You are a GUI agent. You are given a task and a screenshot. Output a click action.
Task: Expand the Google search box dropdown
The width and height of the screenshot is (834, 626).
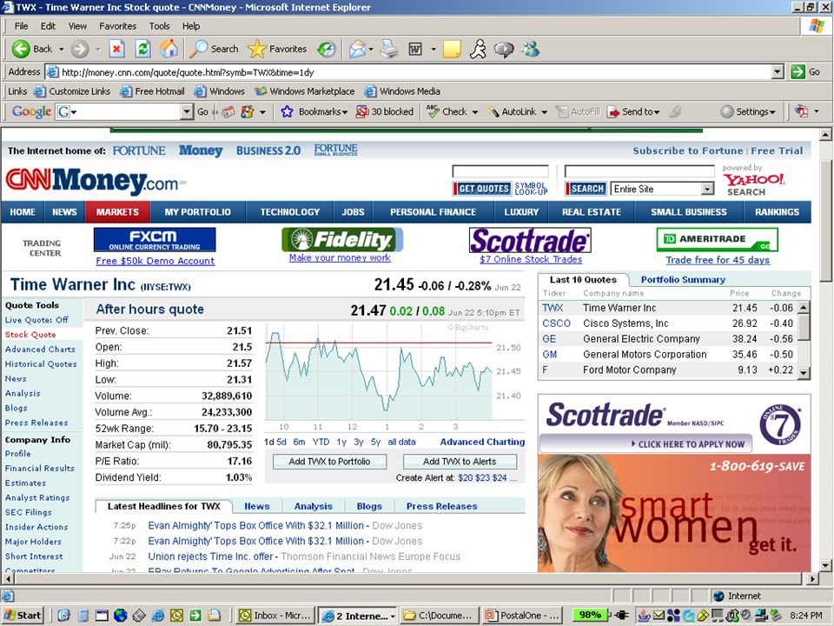[186, 112]
